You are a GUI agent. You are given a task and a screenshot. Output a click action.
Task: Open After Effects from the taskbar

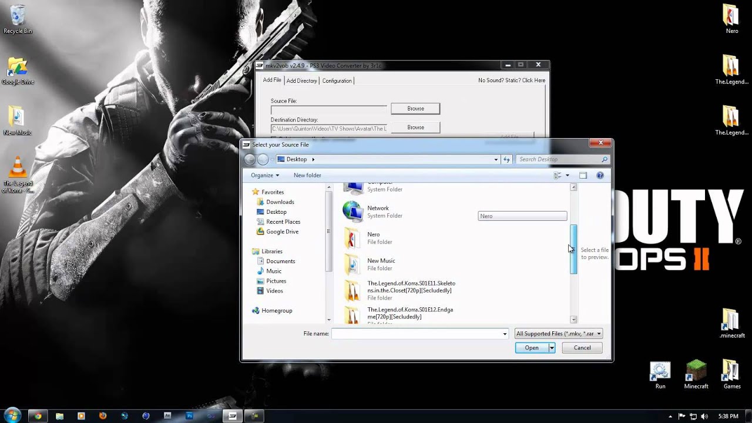[167, 416]
